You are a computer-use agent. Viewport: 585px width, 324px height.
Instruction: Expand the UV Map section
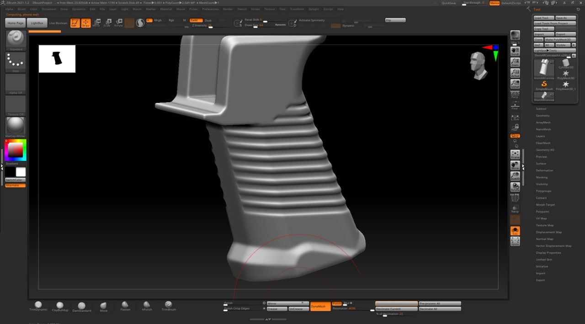tap(542, 218)
